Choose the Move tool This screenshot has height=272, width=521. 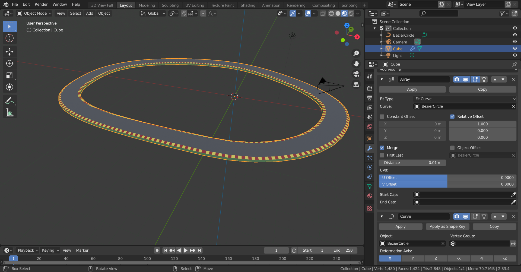click(9, 52)
